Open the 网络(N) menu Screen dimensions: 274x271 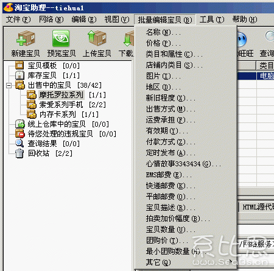pyautogui.click(x=51, y=19)
